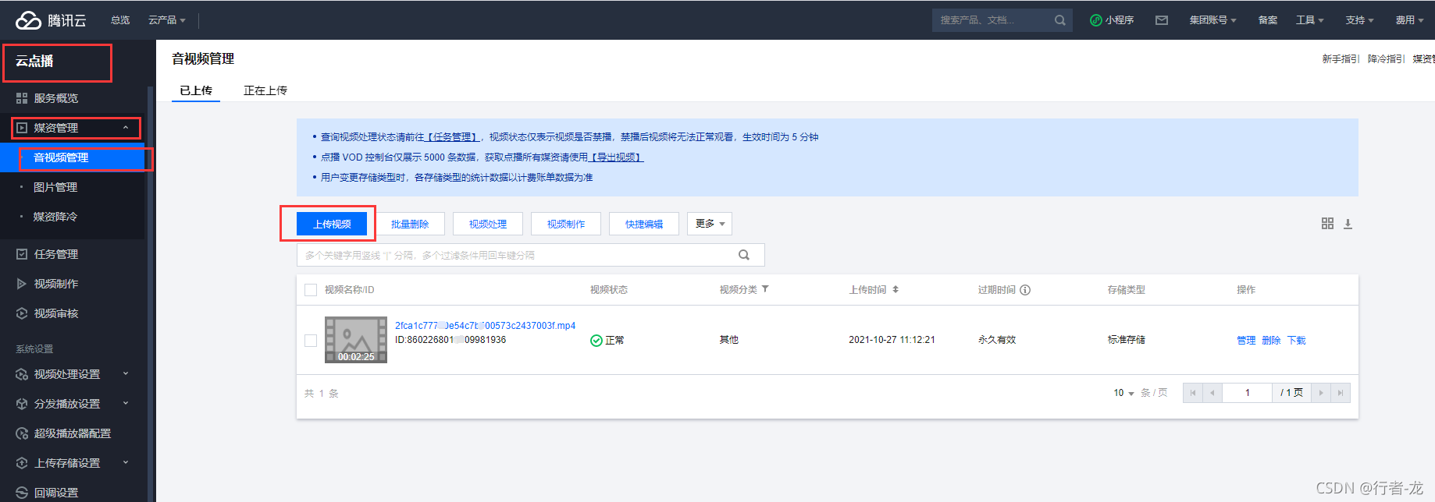
Task: Click the 视频分类 filter funnel icon
Action: [x=765, y=289]
